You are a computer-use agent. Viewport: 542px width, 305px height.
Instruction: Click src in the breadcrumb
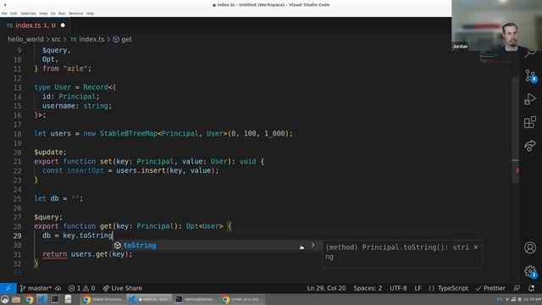(56, 40)
